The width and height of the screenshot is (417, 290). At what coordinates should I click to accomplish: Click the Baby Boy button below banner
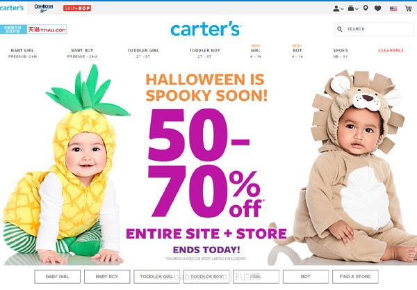[x=107, y=277]
